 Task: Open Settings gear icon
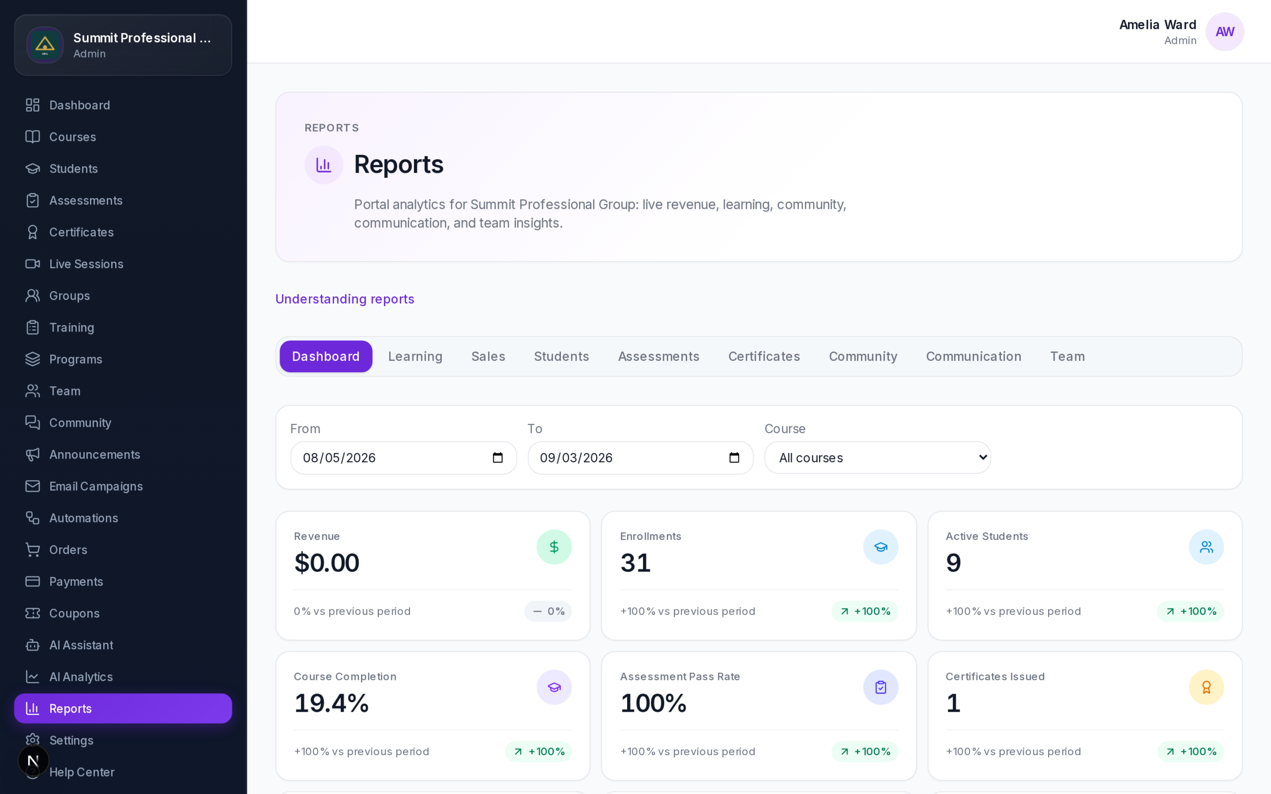tap(33, 740)
